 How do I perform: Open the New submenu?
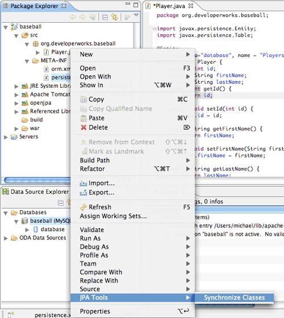132,54
